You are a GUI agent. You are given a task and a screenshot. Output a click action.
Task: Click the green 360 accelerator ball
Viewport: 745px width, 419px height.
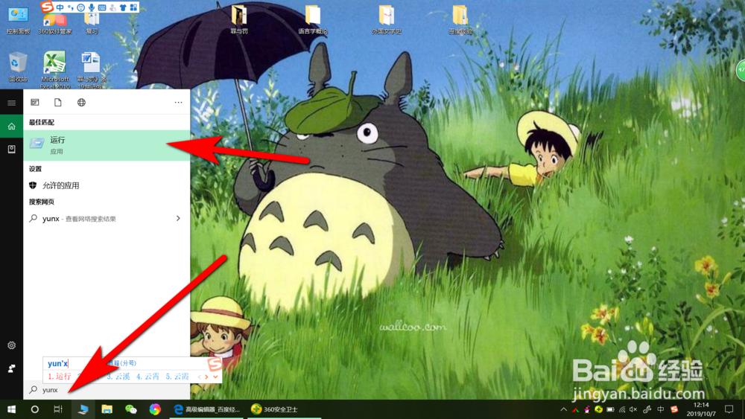pos(741,70)
